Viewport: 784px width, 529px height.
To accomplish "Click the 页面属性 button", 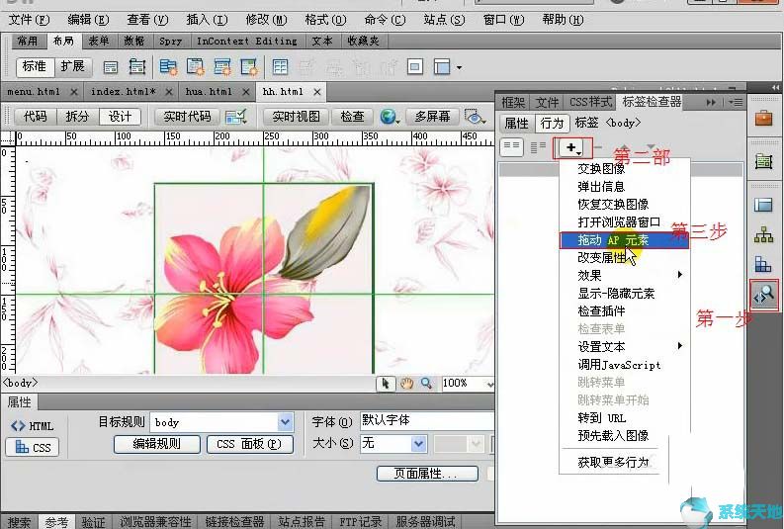I will tap(427, 474).
